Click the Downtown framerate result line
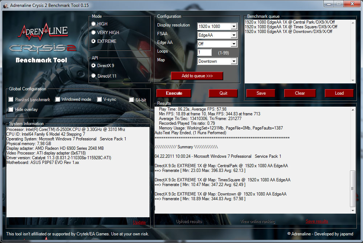 [200, 199]
